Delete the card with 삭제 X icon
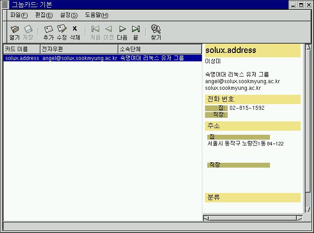Image resolution: width=314 pixels, height=233 pixels. coord(75,28)
